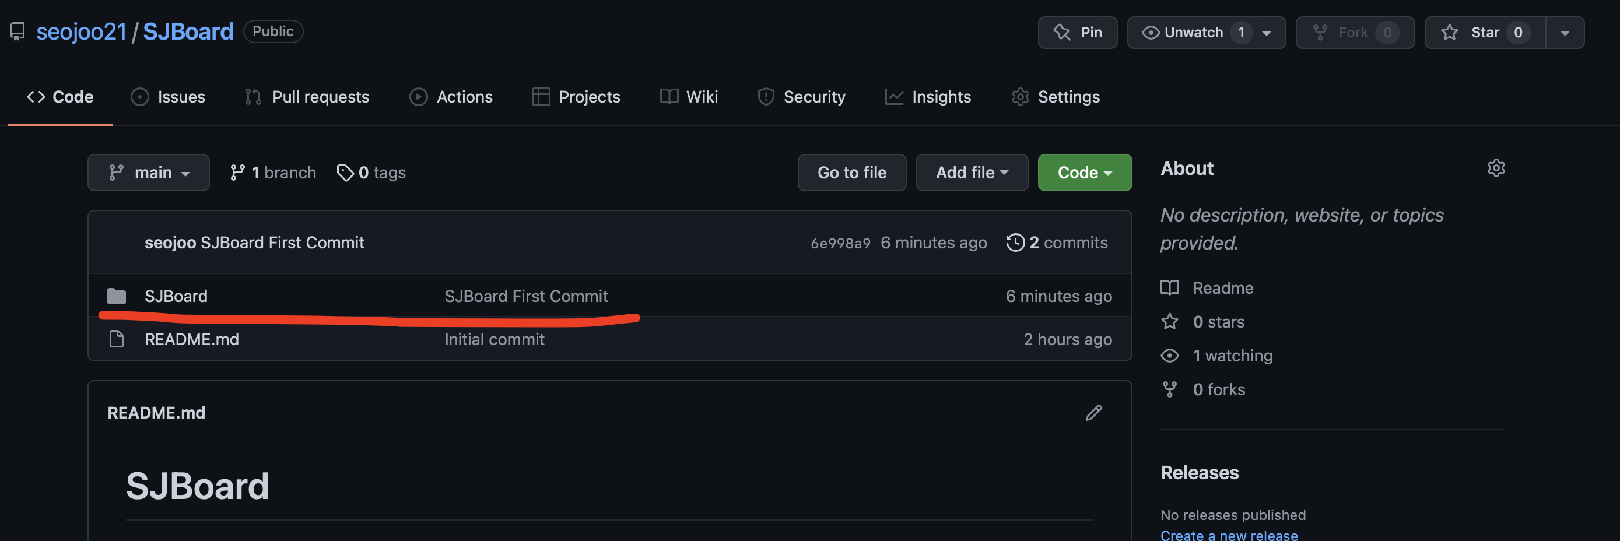Star the SJBoard repository
The width and height of the screenshot is (1620, 541).
click(1485, 32)
